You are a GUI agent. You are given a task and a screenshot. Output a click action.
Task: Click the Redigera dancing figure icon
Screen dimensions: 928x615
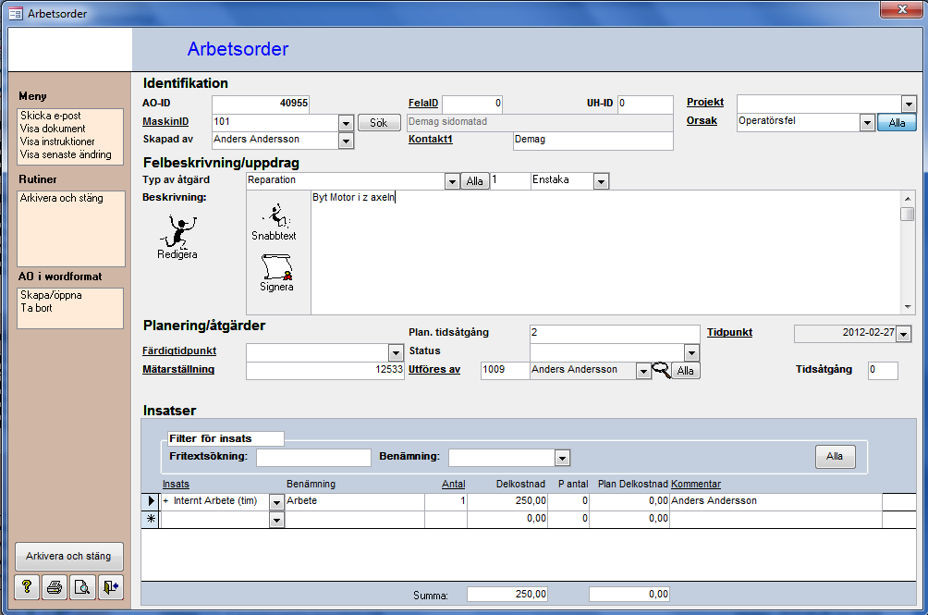[x=177, y=231]
